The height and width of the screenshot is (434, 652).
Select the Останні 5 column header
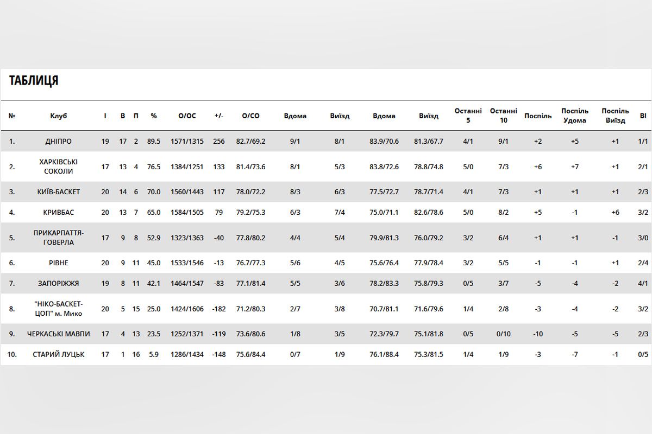(x=468, y=116)
